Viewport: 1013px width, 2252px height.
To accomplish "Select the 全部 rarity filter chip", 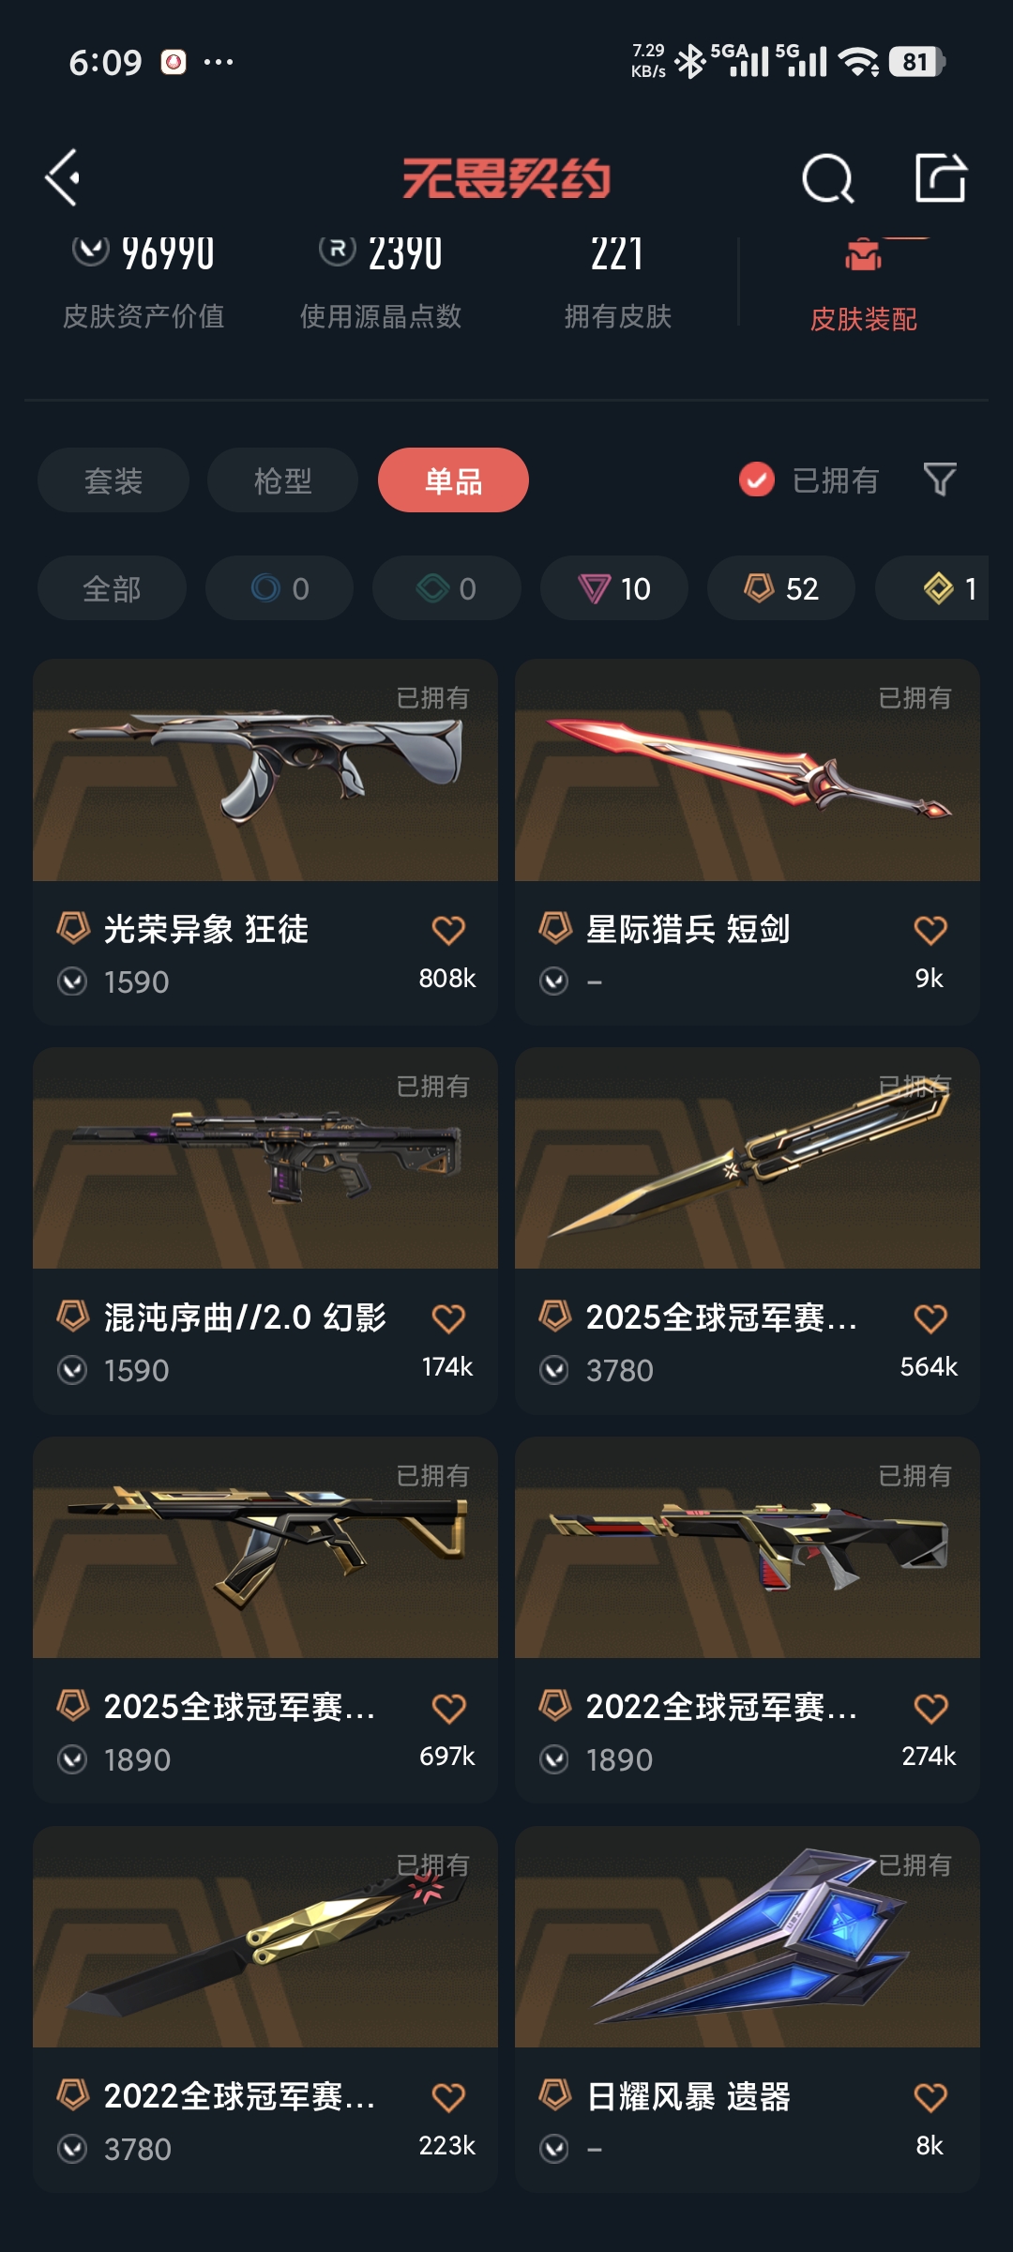I will (x=112, y=588).
